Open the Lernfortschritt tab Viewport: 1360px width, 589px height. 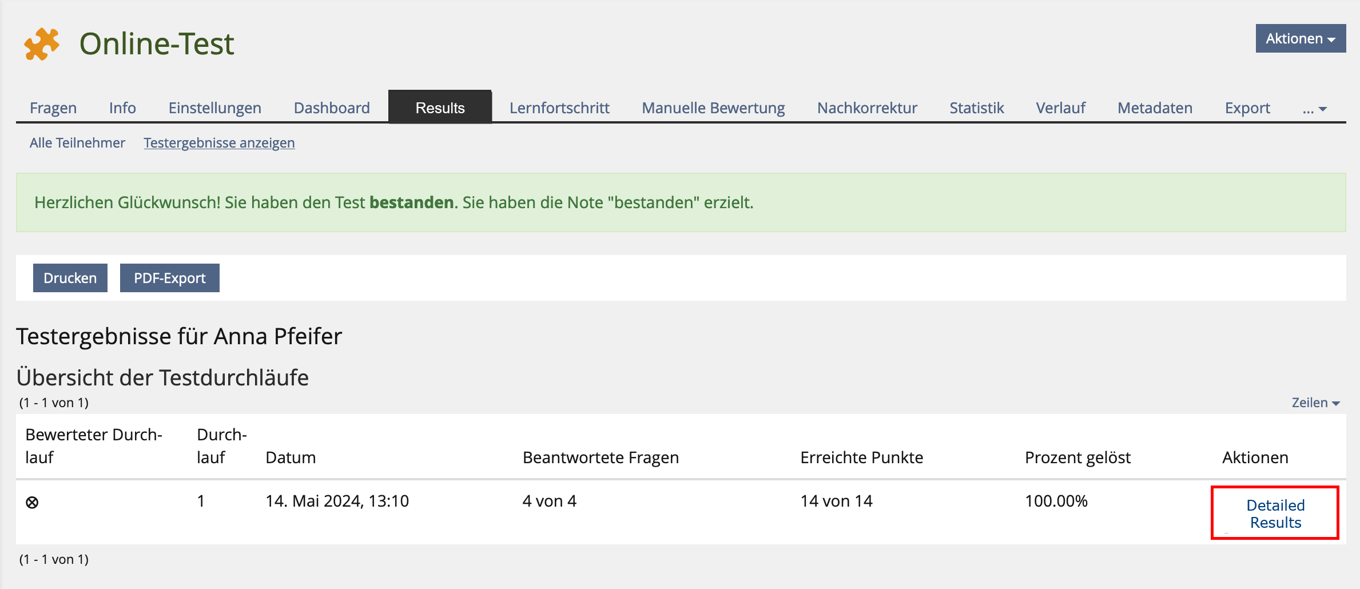(559, 108)
